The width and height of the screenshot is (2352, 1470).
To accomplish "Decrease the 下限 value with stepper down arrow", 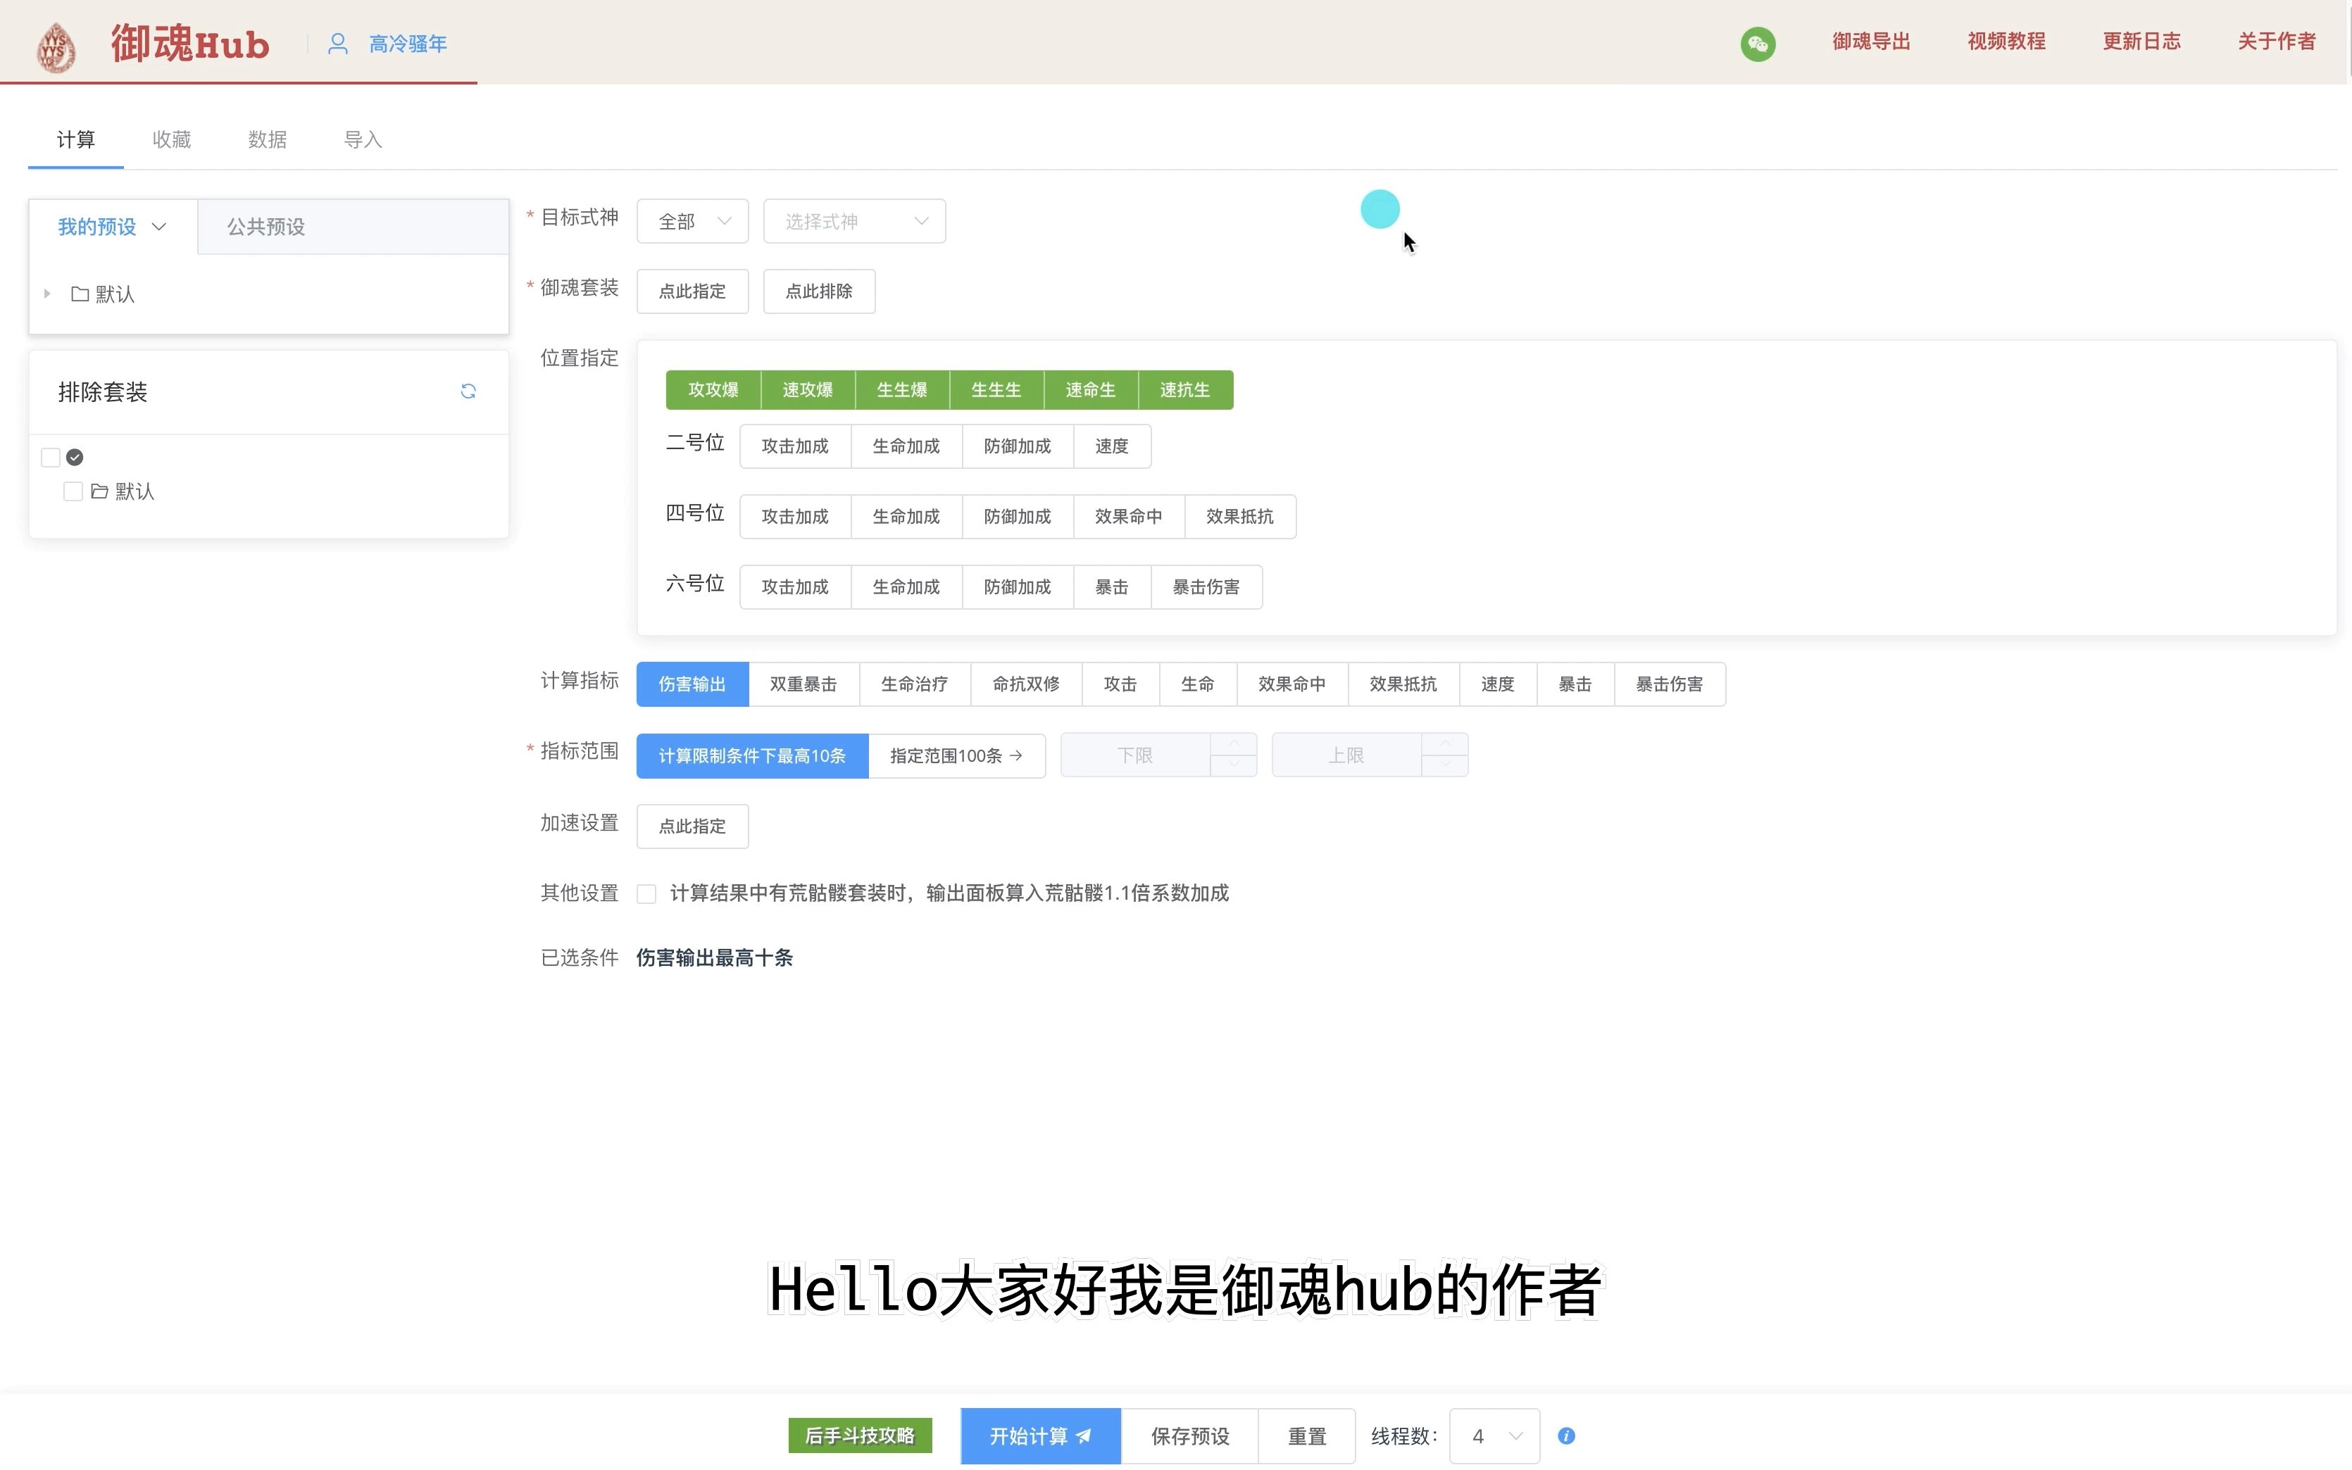I will click(1234, 766).
